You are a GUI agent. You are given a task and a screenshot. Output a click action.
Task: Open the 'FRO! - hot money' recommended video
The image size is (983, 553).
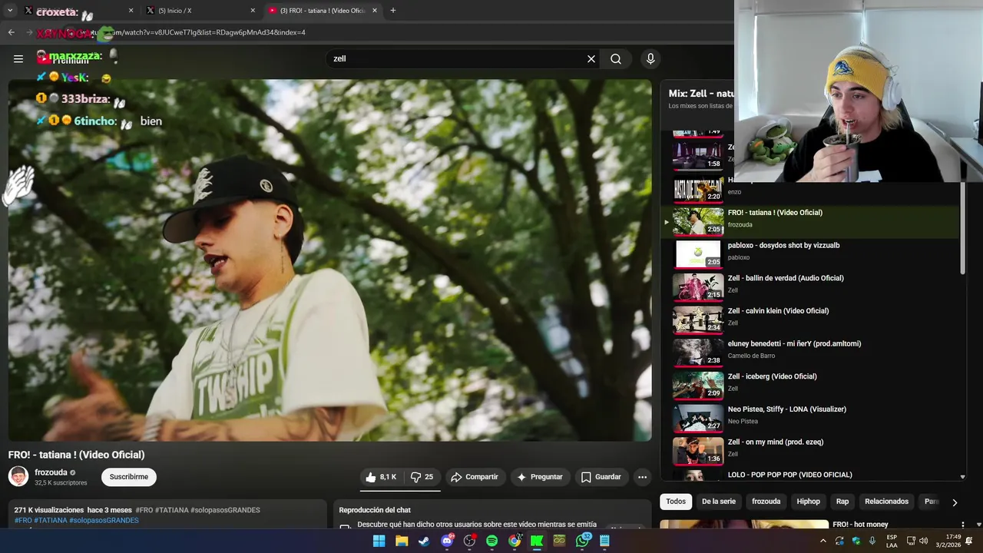[x=860, y=525]
